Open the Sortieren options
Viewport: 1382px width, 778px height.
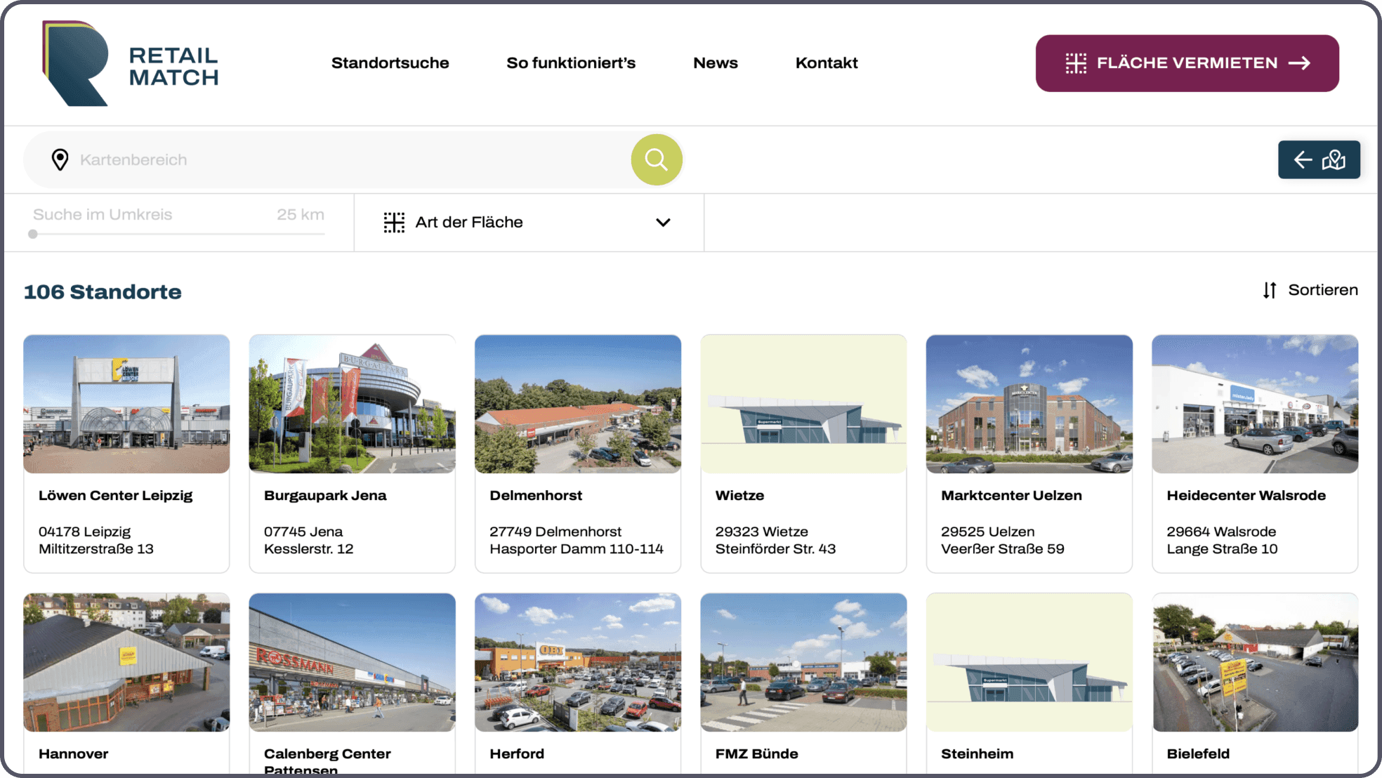click(1322, 290)
